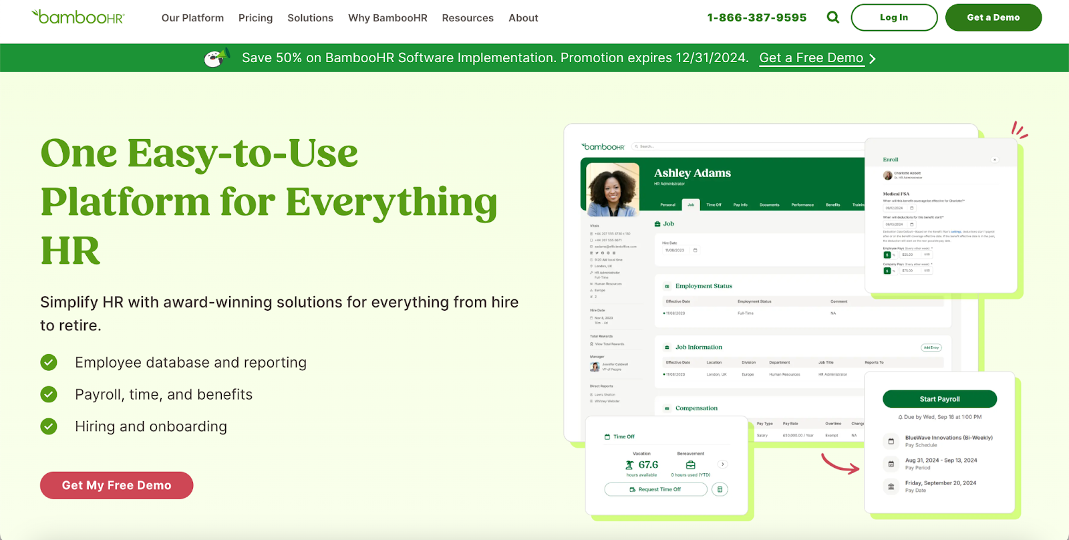Click the 'Employee database and reporting' text

(190, 362)
